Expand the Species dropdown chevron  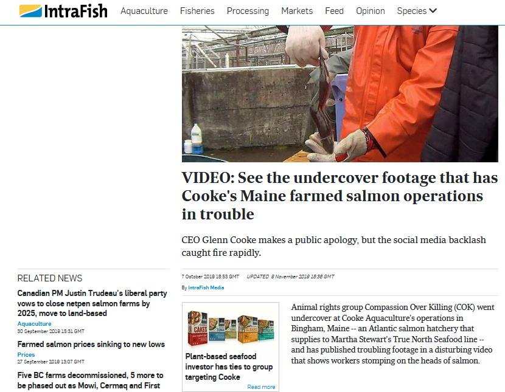point(433,10)
